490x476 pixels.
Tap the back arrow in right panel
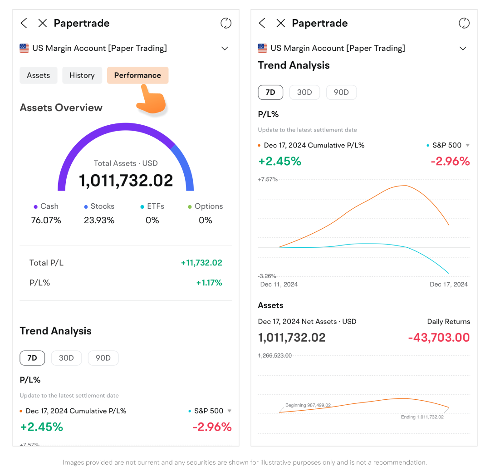click(262, 23)
